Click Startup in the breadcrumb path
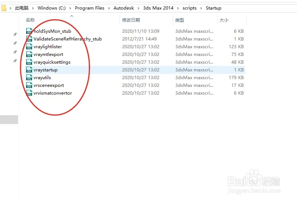 click(214, 8)
